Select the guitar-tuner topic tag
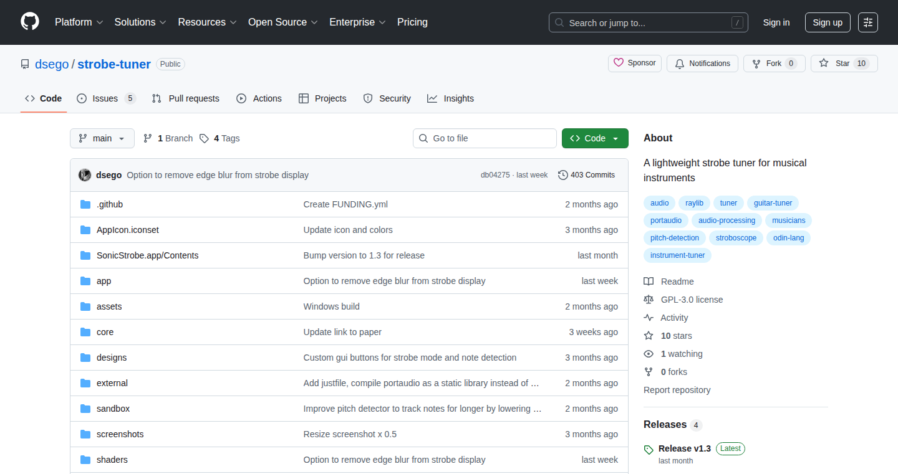898x474 pixels. tap(773, 203)
